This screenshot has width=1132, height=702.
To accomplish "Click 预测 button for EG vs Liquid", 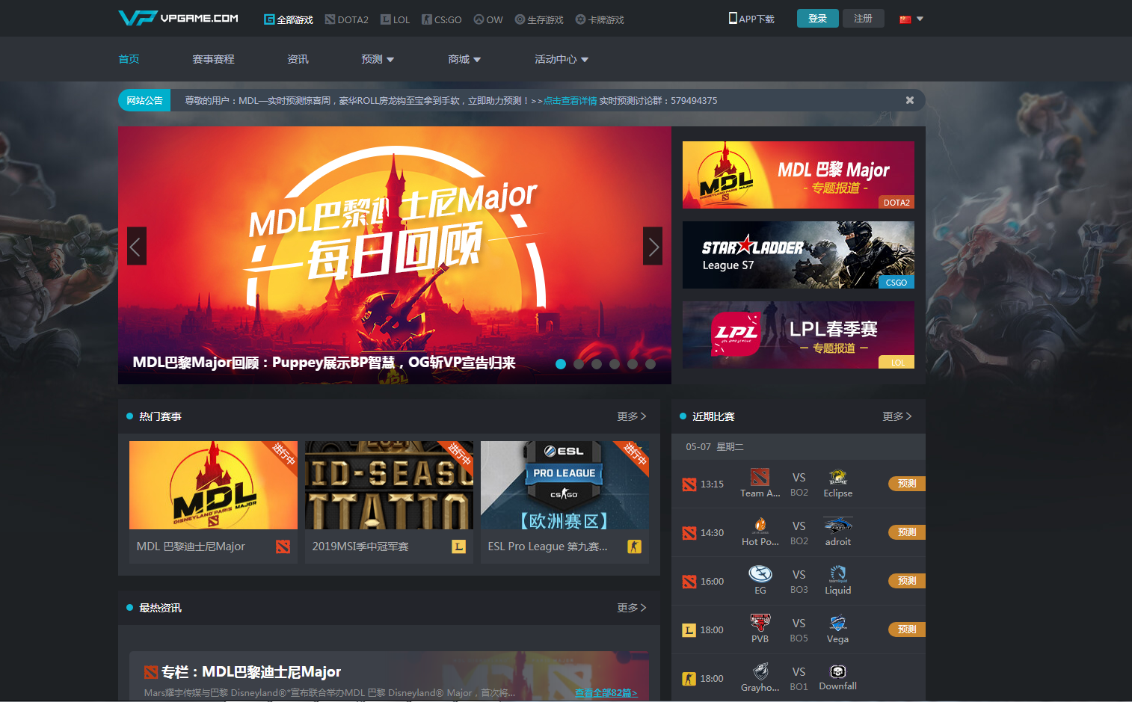I will click(907, 581).
